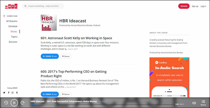Go to All Streams
The width and height of the screenshot is (210, 108).
[x=12, y=21]
